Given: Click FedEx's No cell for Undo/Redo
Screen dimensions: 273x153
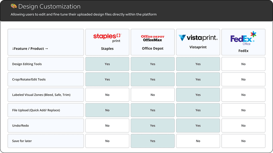Looking at the screenshot, I should pyautogui.click(x=243, y=125).
